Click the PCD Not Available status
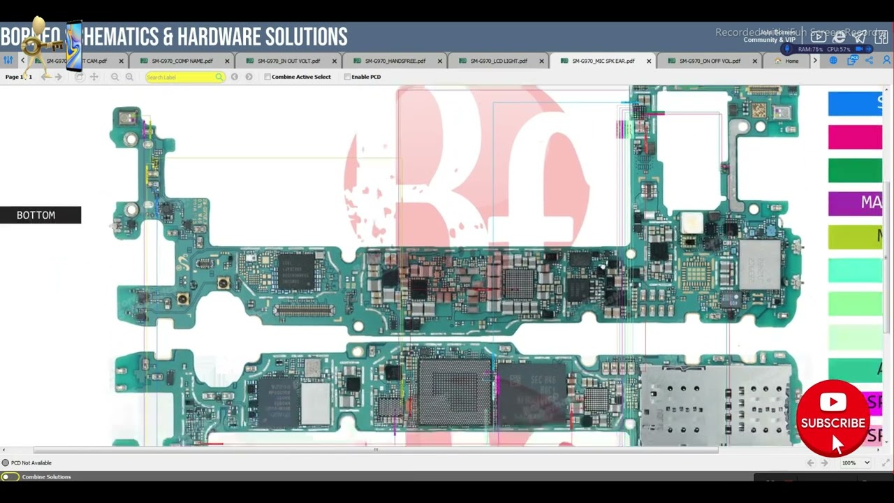This screenshot has width=894, height=503. 27,462
